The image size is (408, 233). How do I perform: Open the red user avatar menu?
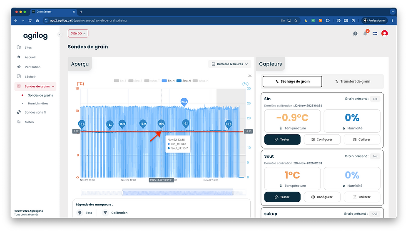(385, 33)
